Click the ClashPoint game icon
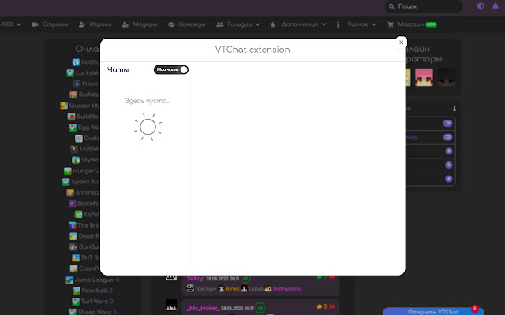This screenshot has height=315, width=505. [73, 269]
